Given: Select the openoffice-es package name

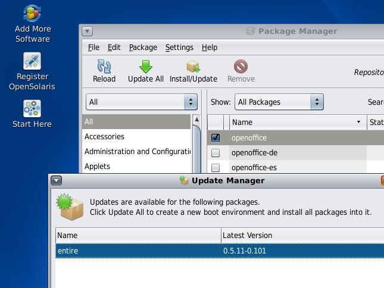Looking at the screenshot, I should click(254, 168).
